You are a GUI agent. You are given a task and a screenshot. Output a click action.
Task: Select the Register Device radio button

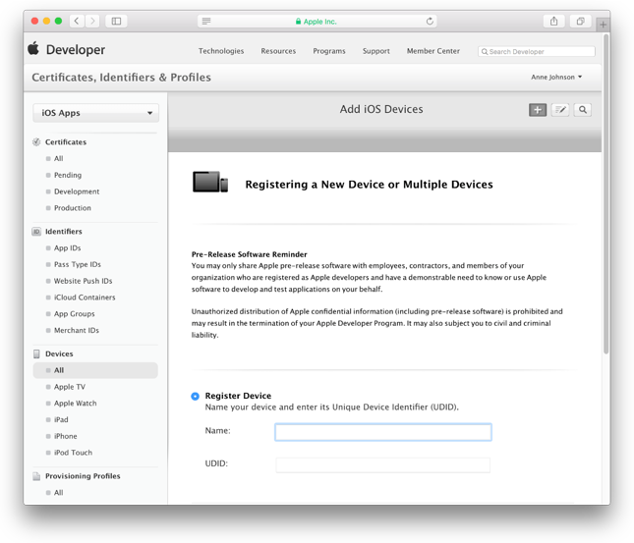195,396
